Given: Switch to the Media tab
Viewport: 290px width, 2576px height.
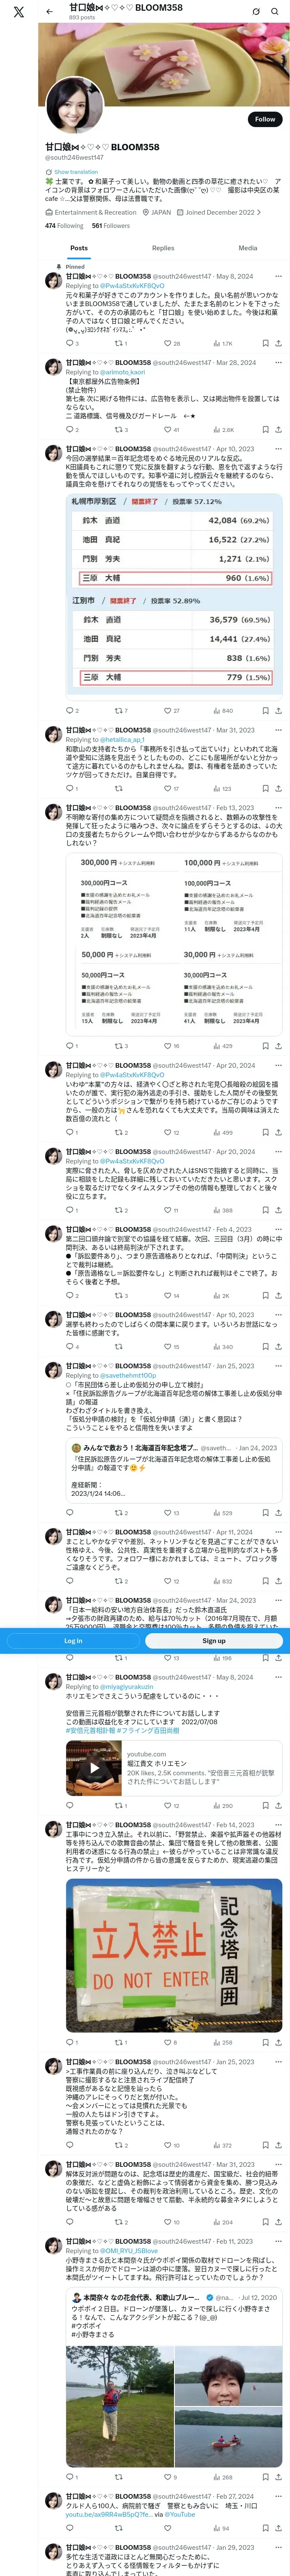Looking at the screenshot, I should pos(248,248).
